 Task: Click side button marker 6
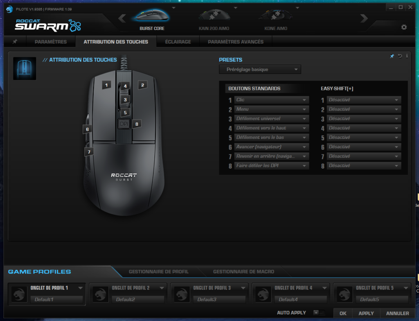[87, 129]
